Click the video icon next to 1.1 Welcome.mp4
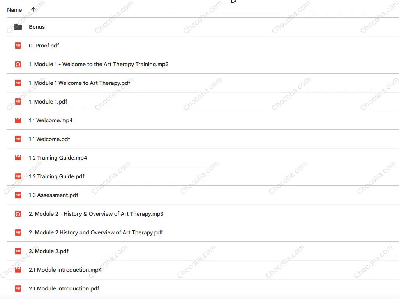Image resolution: width=399 pixels, height=299 pixels. click(x=18, y=120)
